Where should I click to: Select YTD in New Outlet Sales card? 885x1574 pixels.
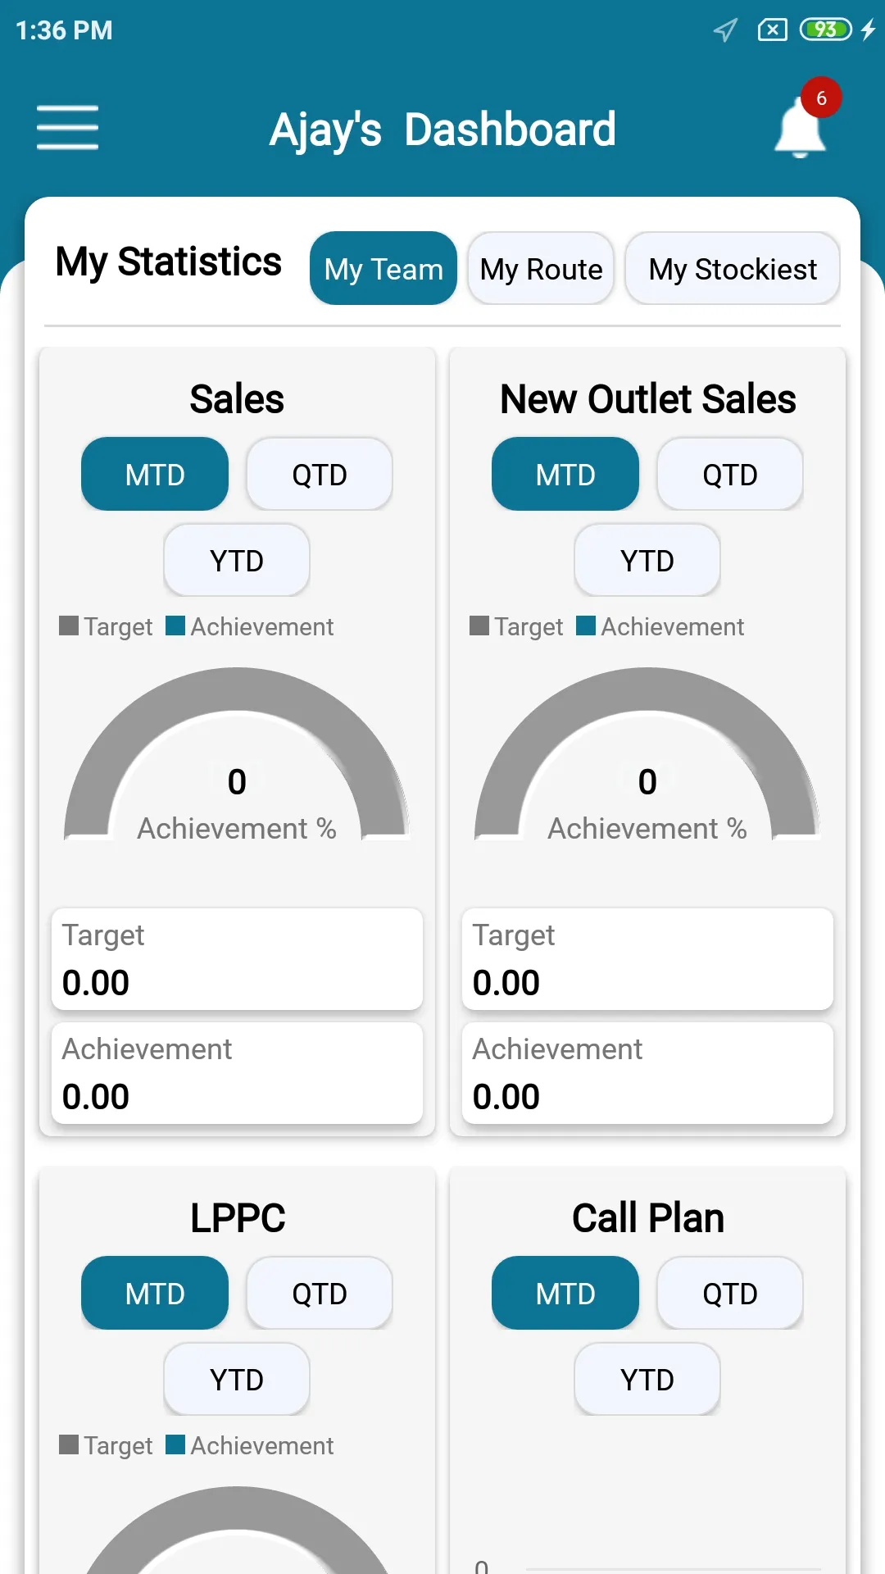[x=647, y=560]
